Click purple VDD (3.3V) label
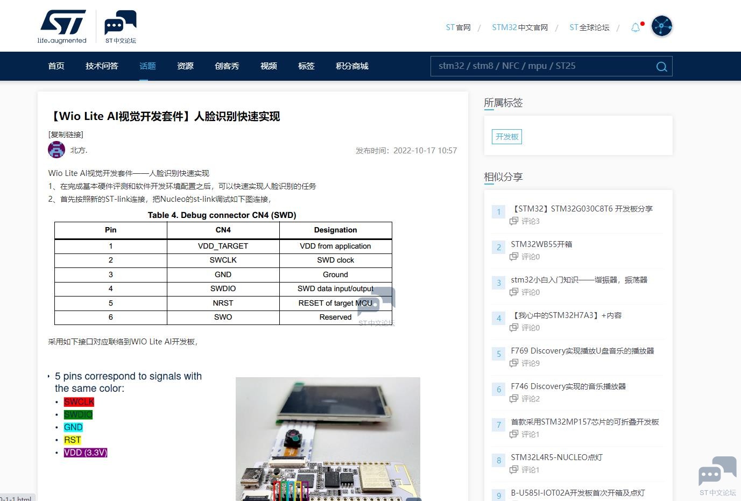 coord(86,453)
